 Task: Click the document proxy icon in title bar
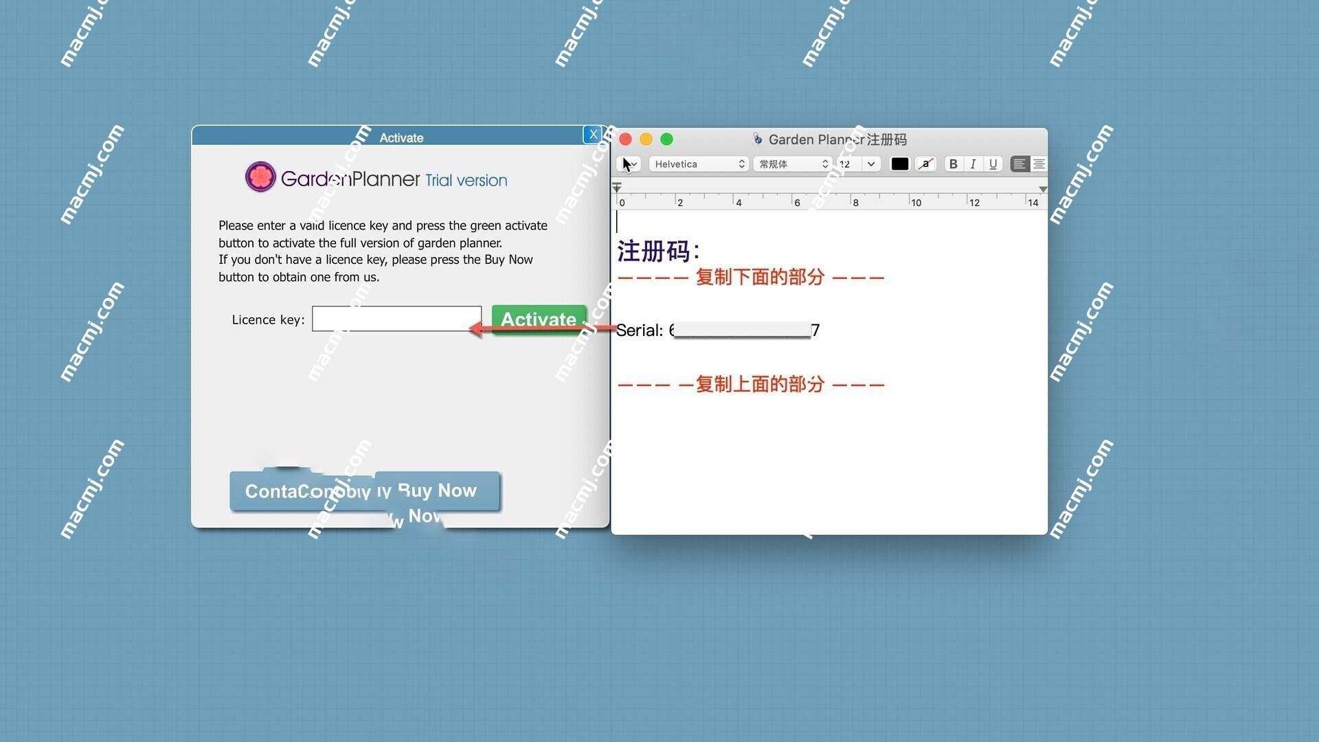coord(758,139)
